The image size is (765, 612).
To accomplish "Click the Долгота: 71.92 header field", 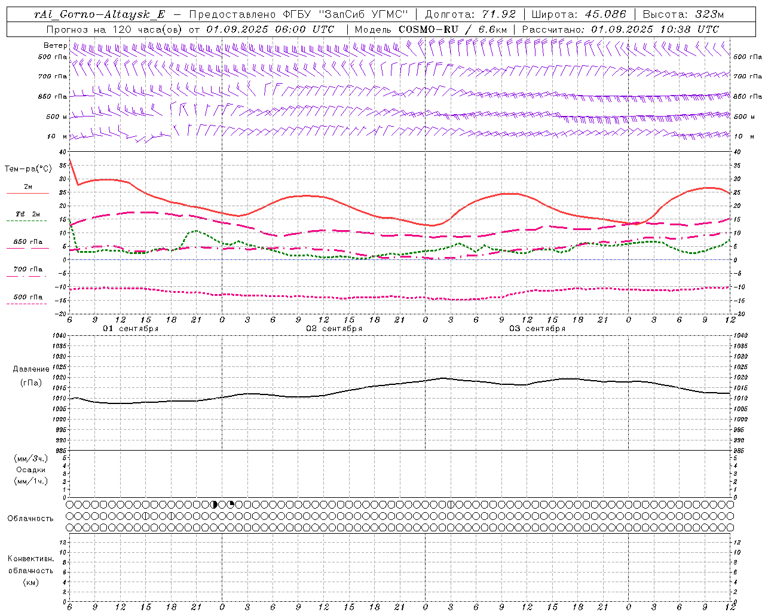I will [470, 14].
